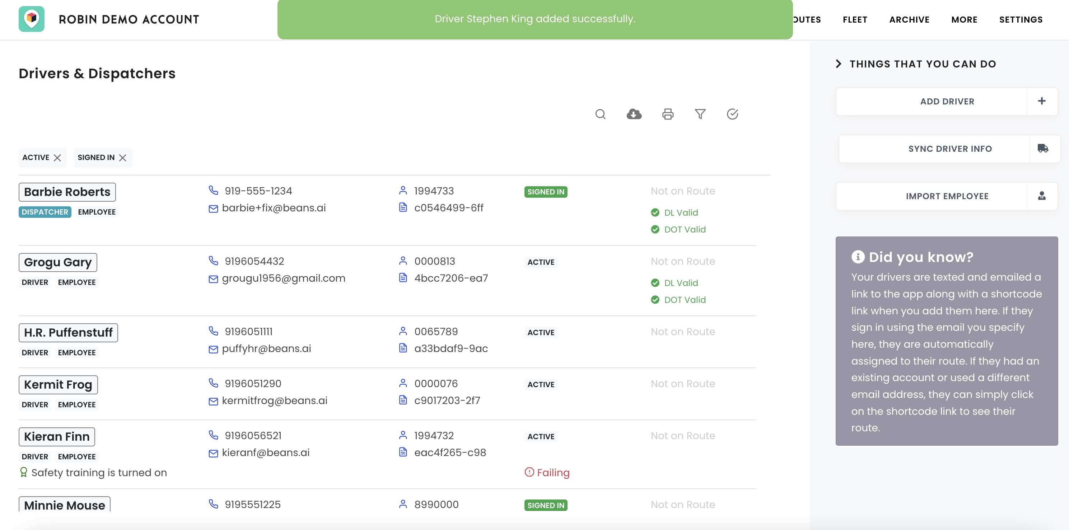This screenshot has height=530, width=1069.
Task: Click Barbie Roberts document code icon
Action: point(402,207)
